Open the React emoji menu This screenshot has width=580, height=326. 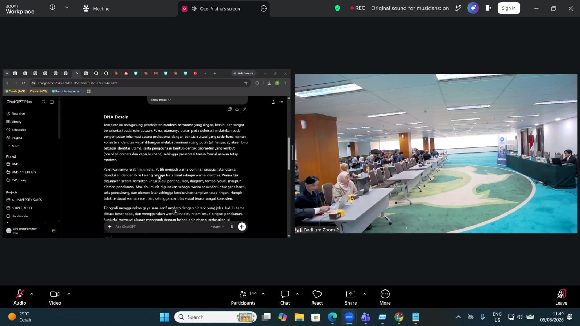tap(317, 297)
